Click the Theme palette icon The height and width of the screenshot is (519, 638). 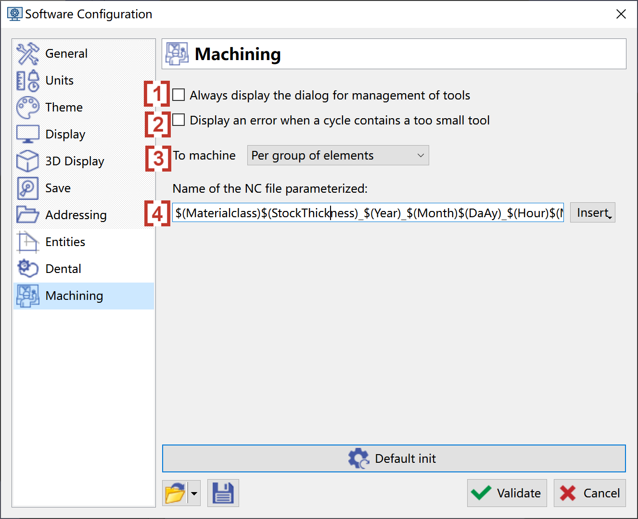27,107
